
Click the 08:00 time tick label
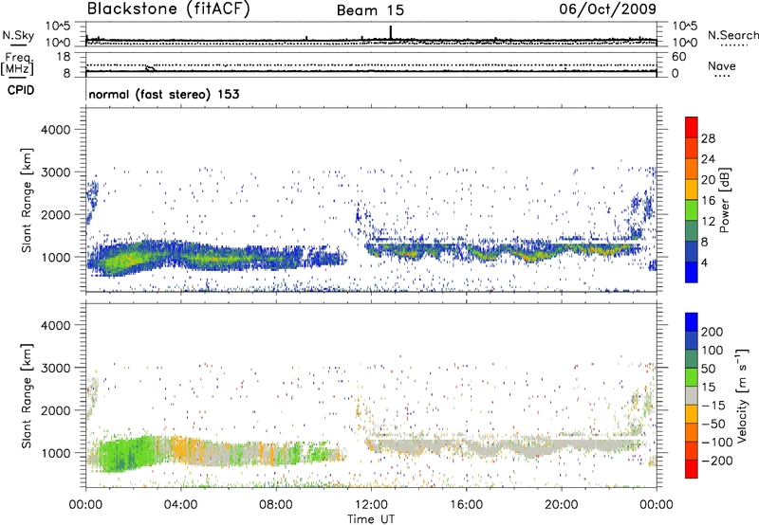pyautogui.click(x=276, y=505)
